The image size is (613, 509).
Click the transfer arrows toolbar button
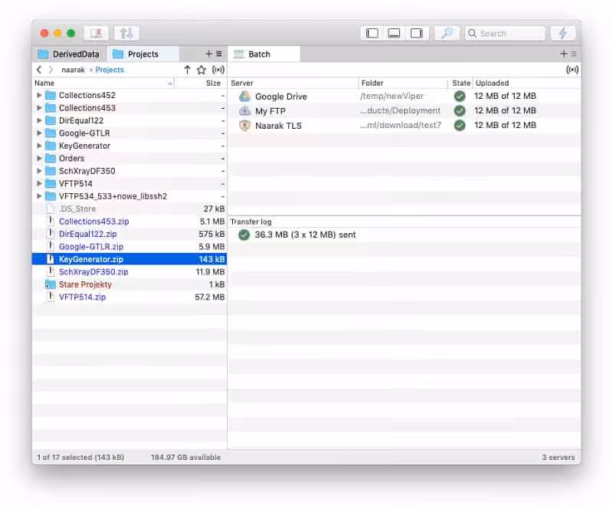click(x=126, y=33)
